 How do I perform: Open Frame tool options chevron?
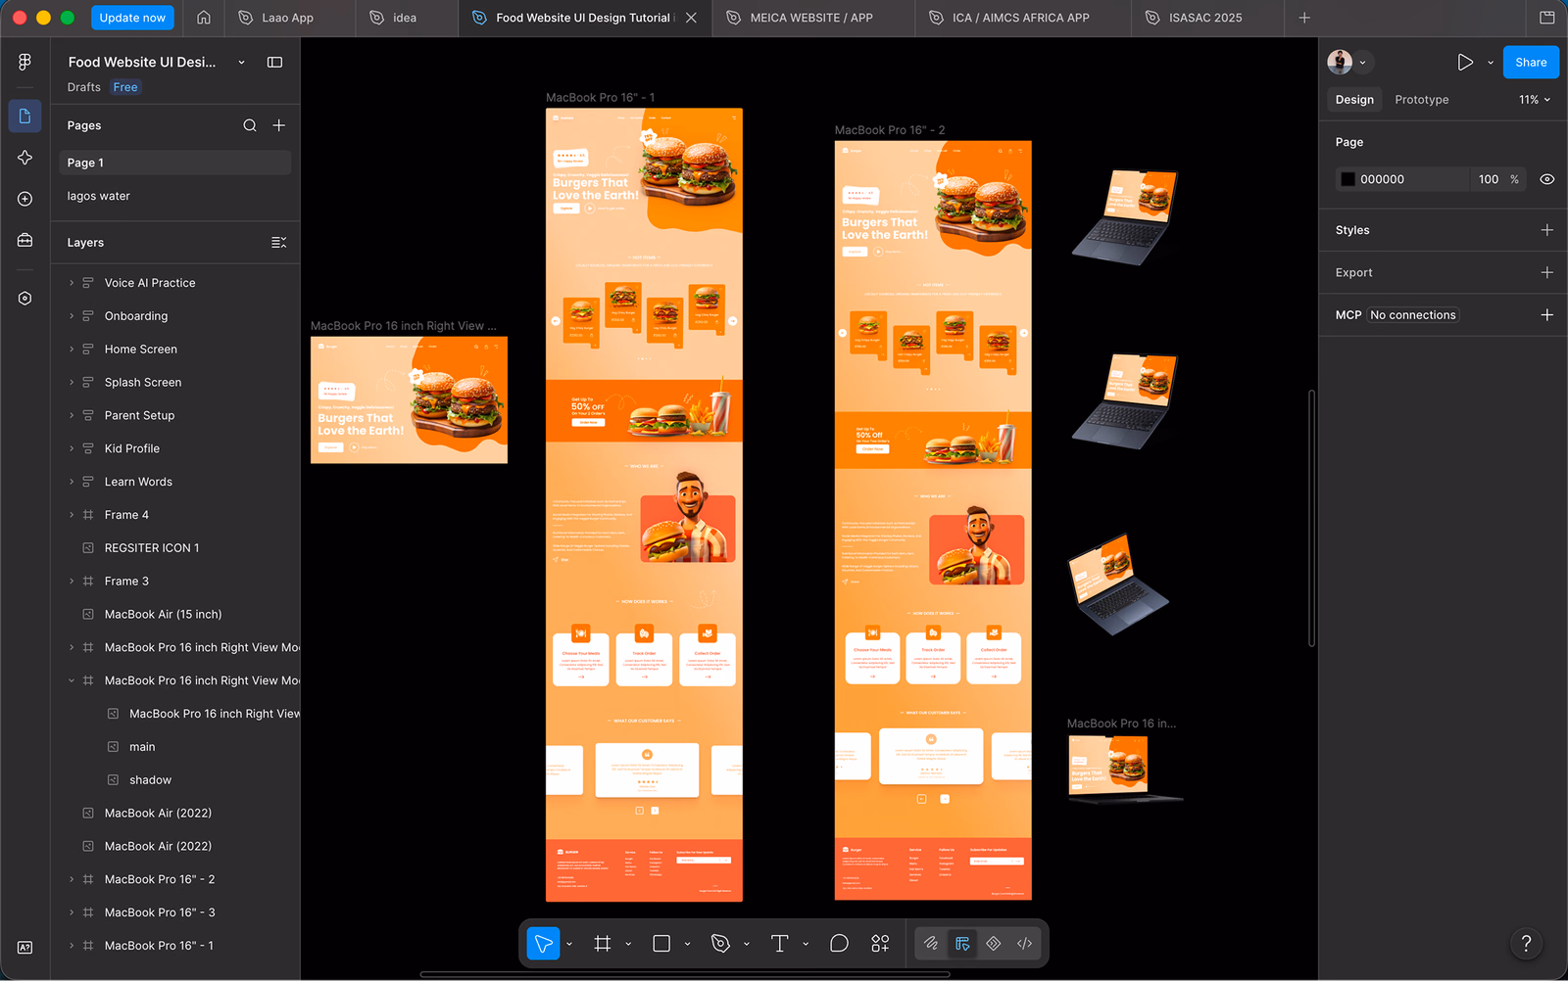(628, 944)
